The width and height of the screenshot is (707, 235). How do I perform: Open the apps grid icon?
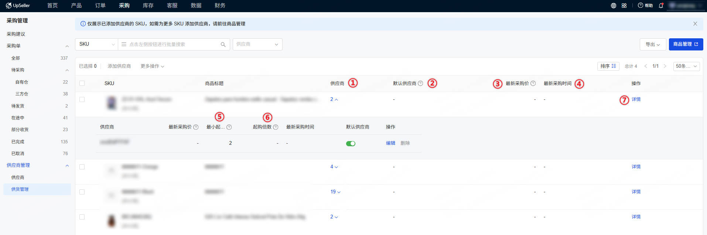(x=624, y=6)
